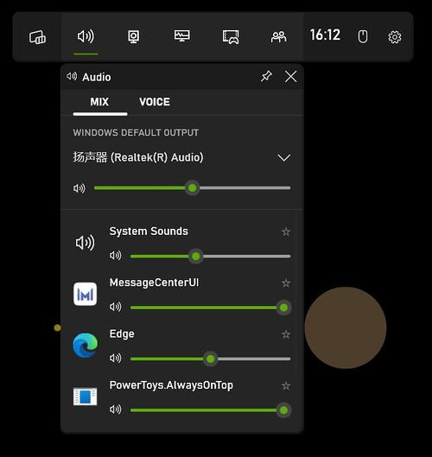Viewport: 432px width, 457px height.
Task: Click the default output master volume slider
Action: (192, 188)
